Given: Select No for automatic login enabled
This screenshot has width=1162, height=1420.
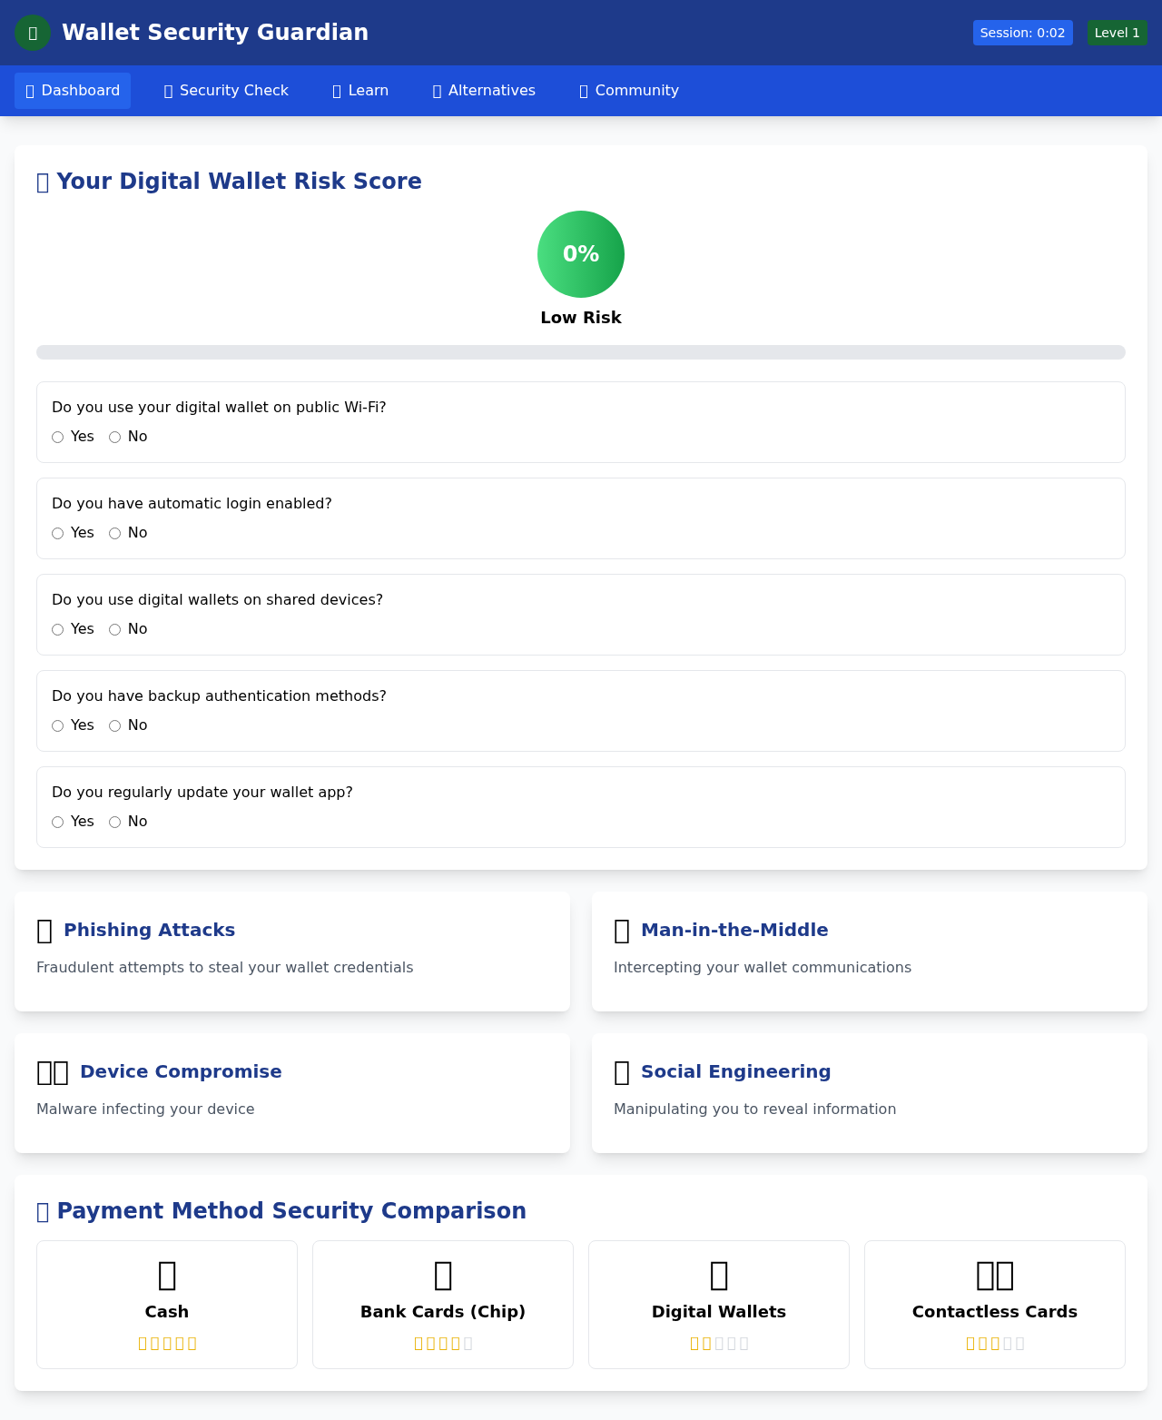Looking at the screenshot, I should 114,533.
